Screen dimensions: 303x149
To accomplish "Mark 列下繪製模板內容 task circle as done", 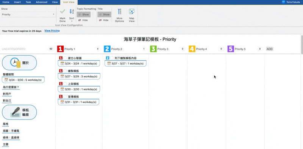I will point(112,58).
